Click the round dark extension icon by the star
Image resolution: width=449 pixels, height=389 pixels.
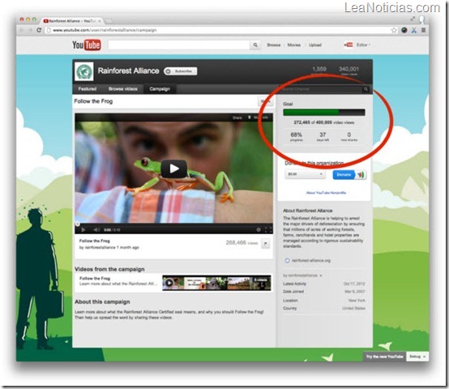pyautogui.click(x=404, y=30)
